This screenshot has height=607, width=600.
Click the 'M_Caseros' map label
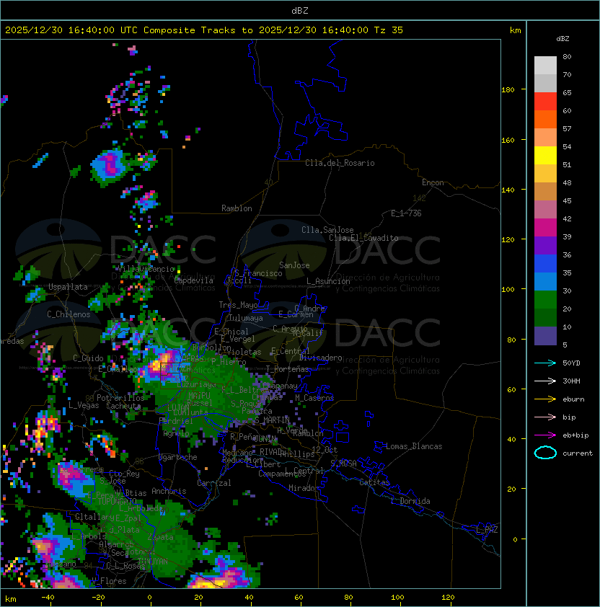314,398
